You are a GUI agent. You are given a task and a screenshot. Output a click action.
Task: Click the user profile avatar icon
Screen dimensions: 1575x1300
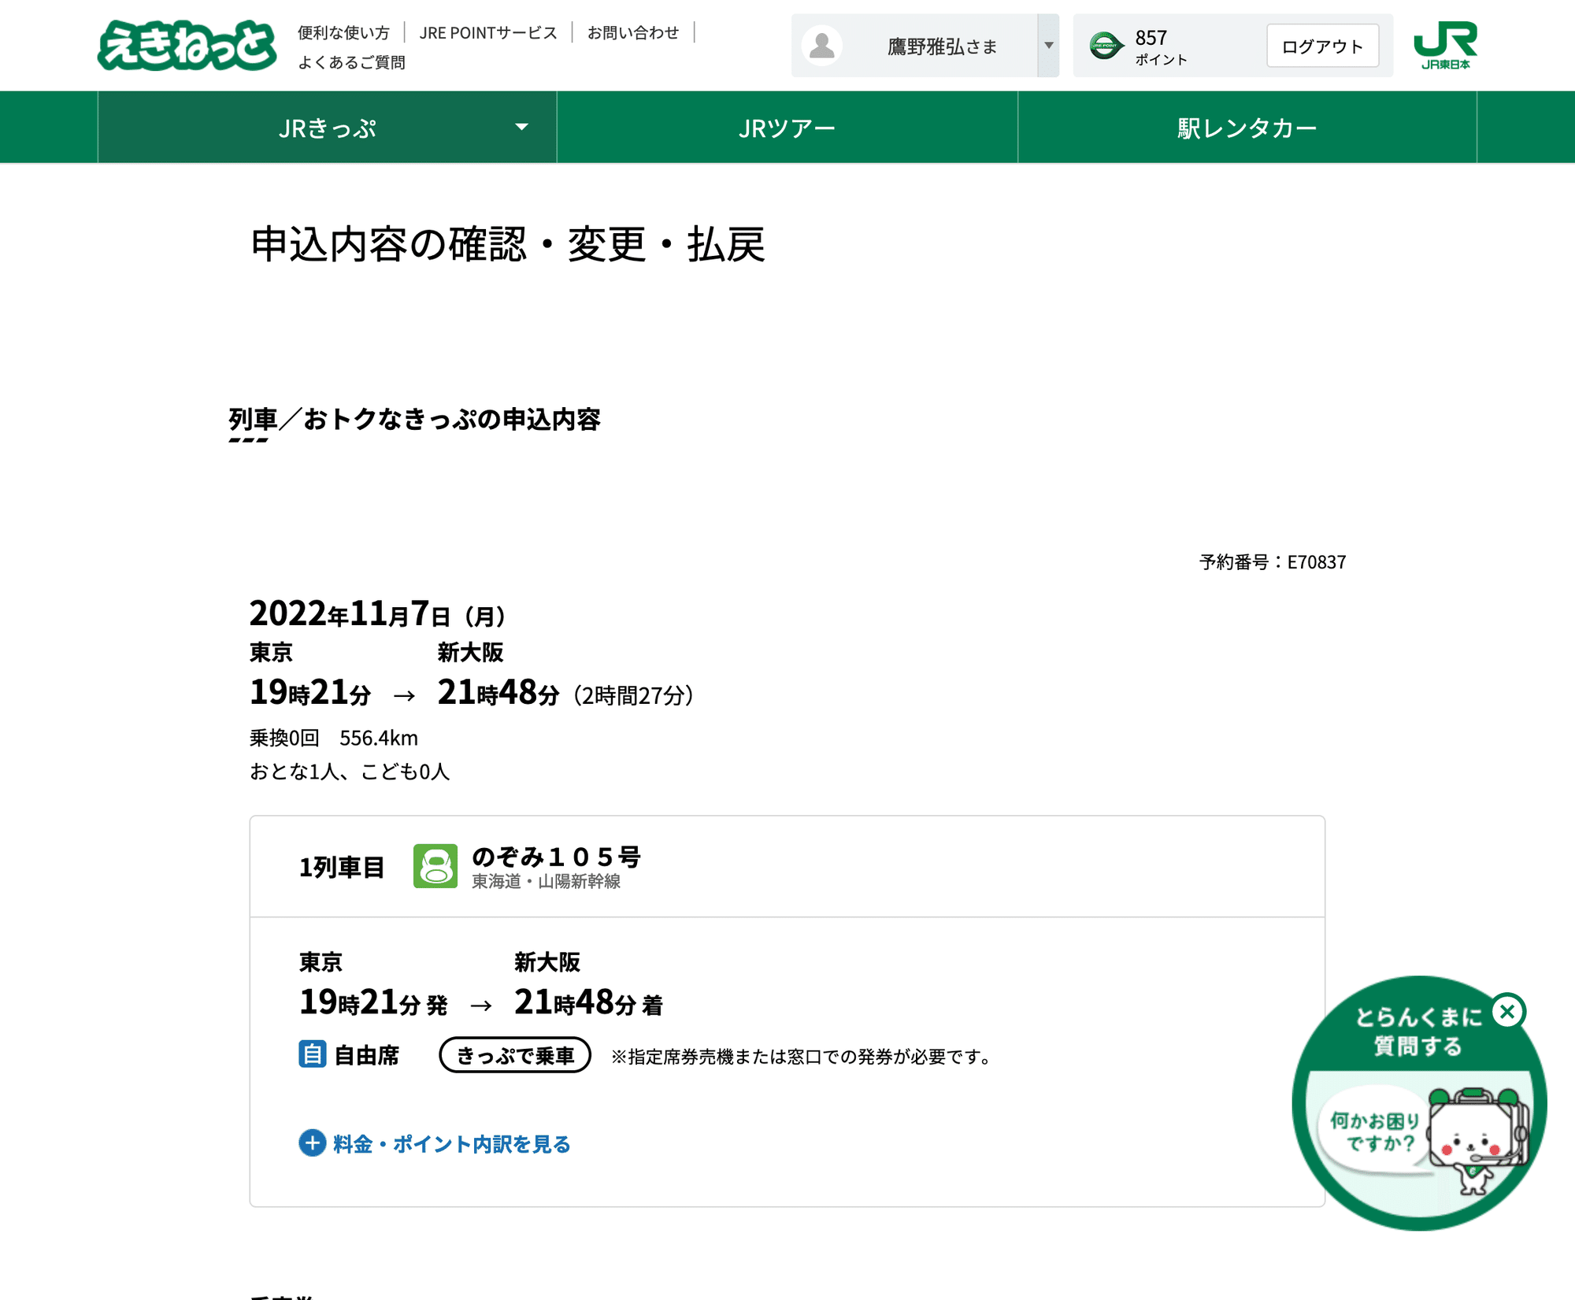[x=823, y=46]
